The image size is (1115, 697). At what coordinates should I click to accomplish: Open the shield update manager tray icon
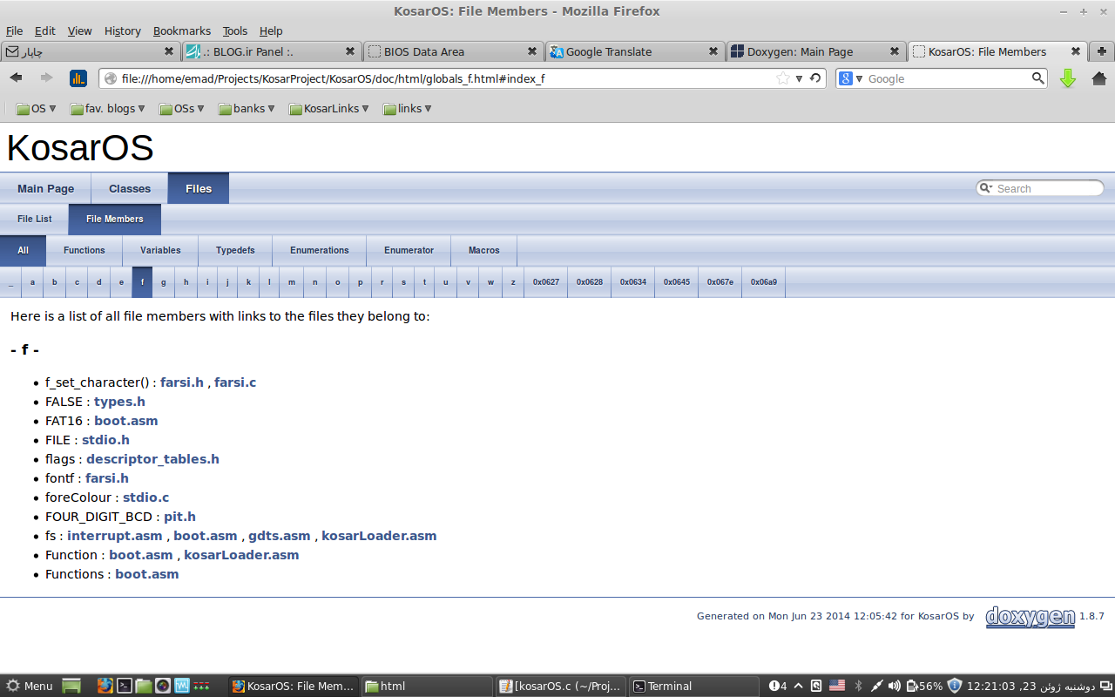coord(954,686)
